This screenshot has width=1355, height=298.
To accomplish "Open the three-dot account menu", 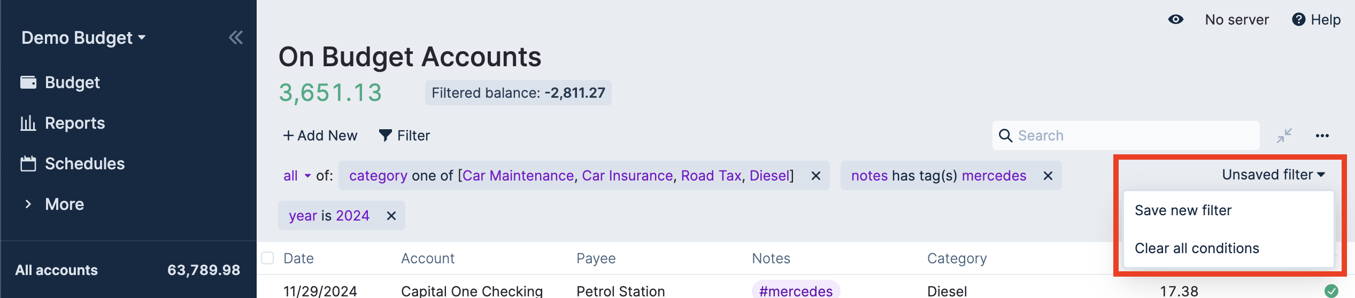I will tap(1322, 136).
